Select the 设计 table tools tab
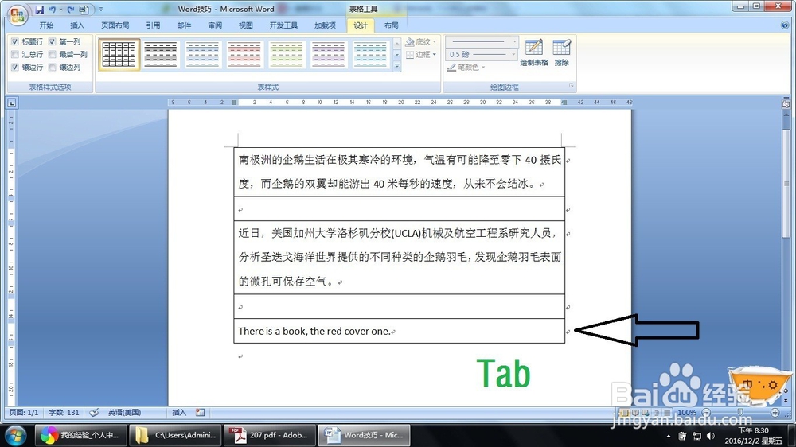The height and width of the screenshot is (447, 796). (361, 25)
